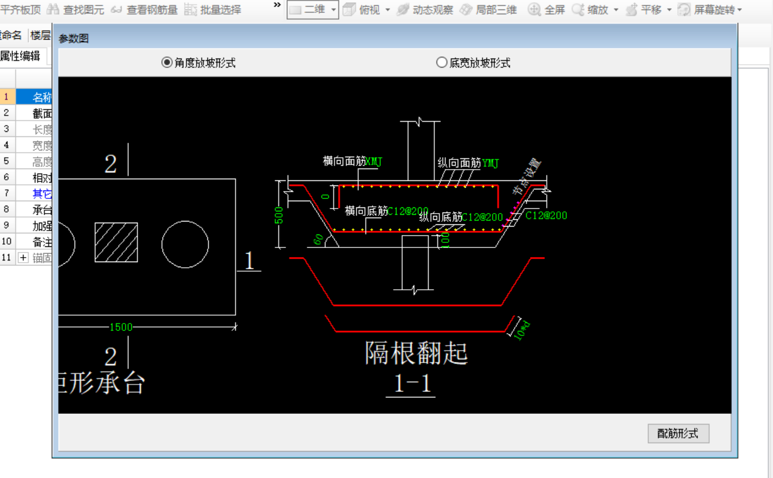
Task: Click the 参数图 dialog title bar
Action: pos(395,38)
